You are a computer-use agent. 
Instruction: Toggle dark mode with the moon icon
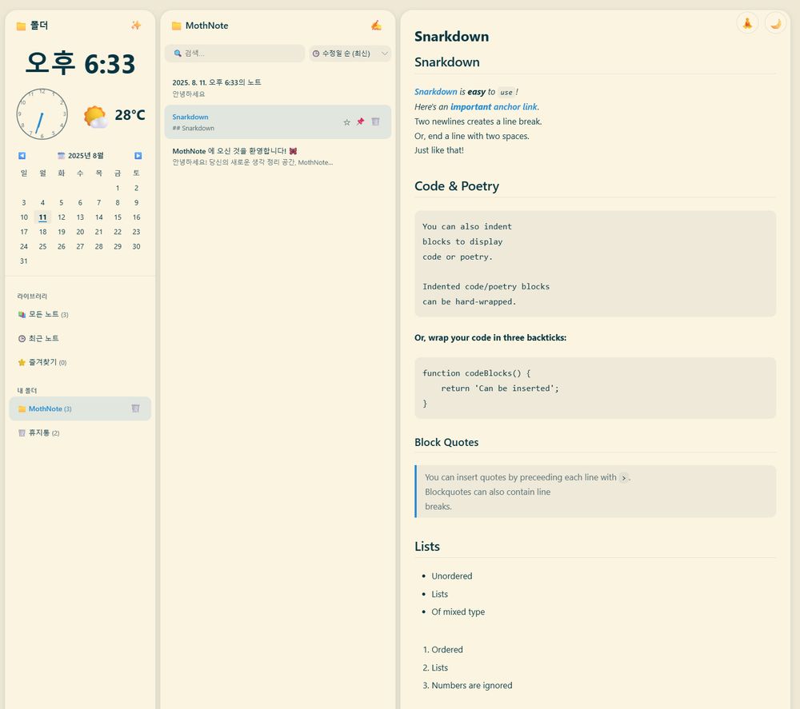click(x=775, y=23)
